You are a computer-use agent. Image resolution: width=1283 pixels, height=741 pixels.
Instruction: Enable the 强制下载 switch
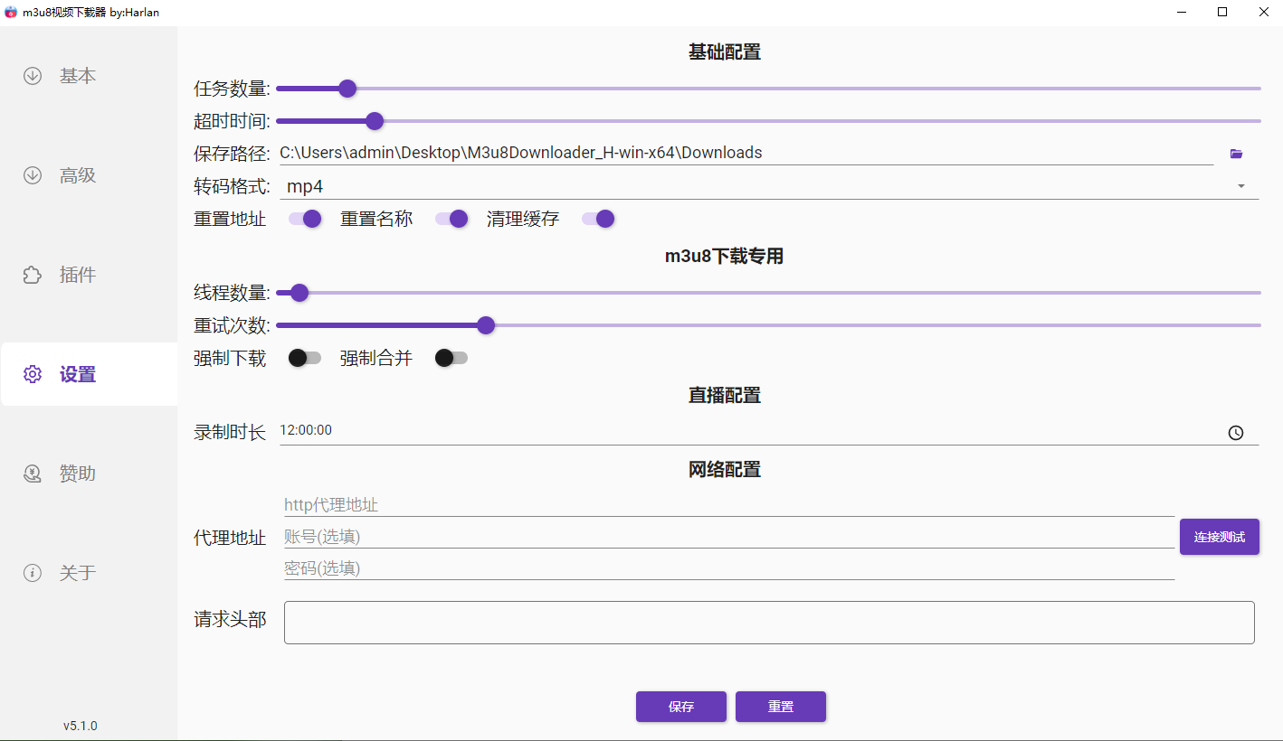pyautogui.click(x=305, y=358)
